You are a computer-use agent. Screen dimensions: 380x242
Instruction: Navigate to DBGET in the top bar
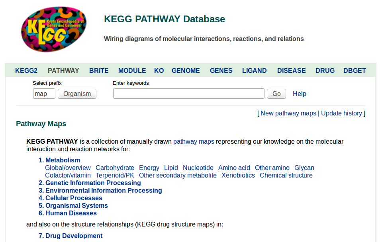click(355, 70)
